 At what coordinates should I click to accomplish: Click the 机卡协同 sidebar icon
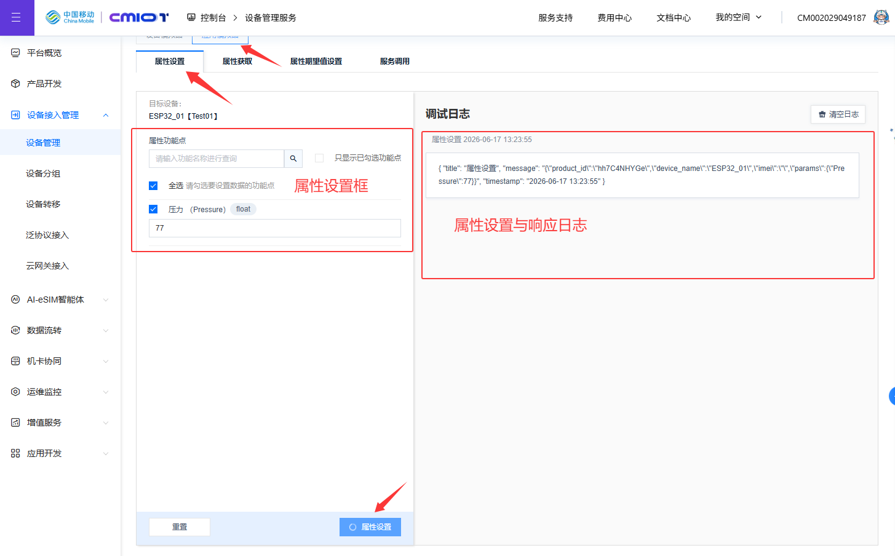[x=15, y=361]
